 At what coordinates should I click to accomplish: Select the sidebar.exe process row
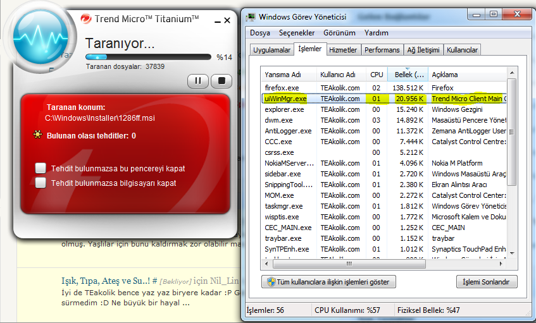click(384, 174)
